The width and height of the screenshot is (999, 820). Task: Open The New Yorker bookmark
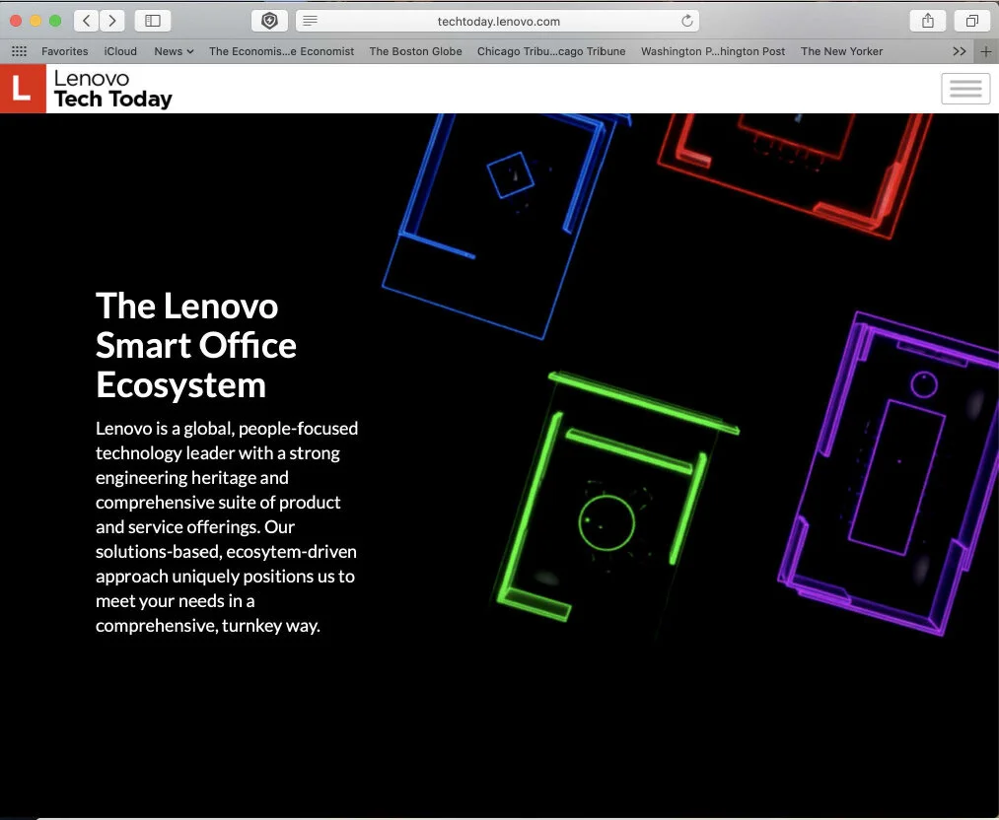[841, 51]
